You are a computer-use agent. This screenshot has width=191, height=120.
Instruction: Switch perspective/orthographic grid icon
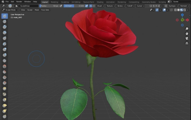click(187, 43)
